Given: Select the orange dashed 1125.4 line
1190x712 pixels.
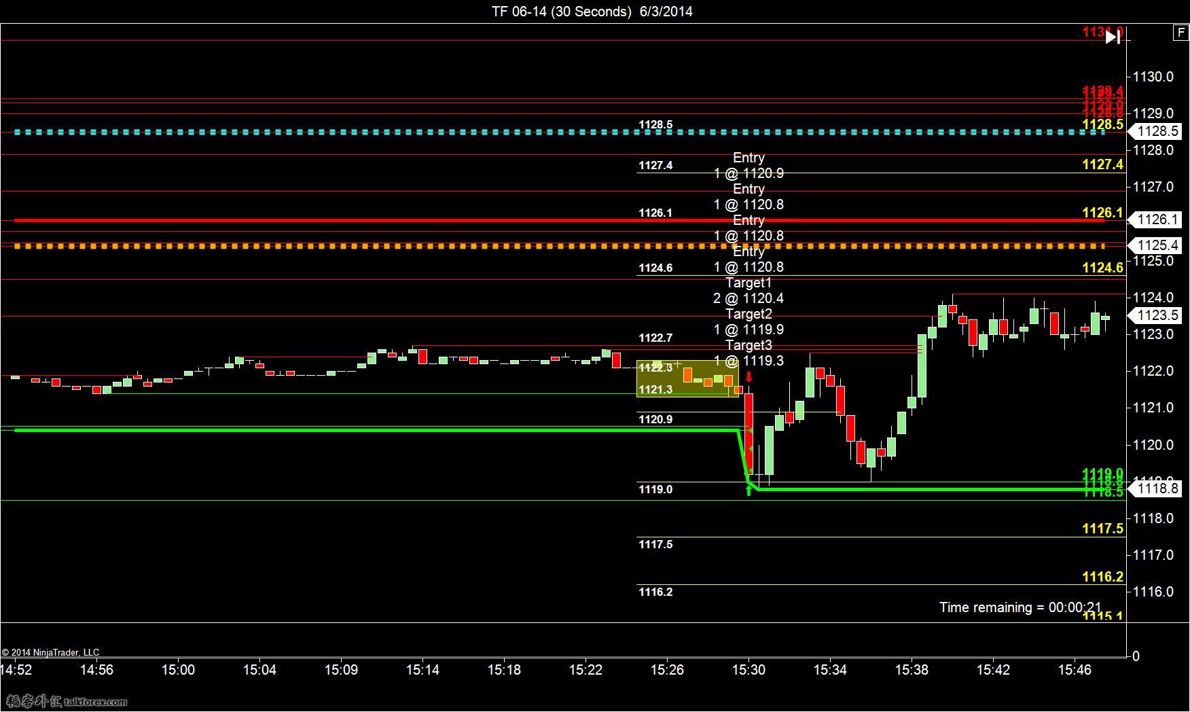Looking at the screenshot, I should (x=559, y=246).
